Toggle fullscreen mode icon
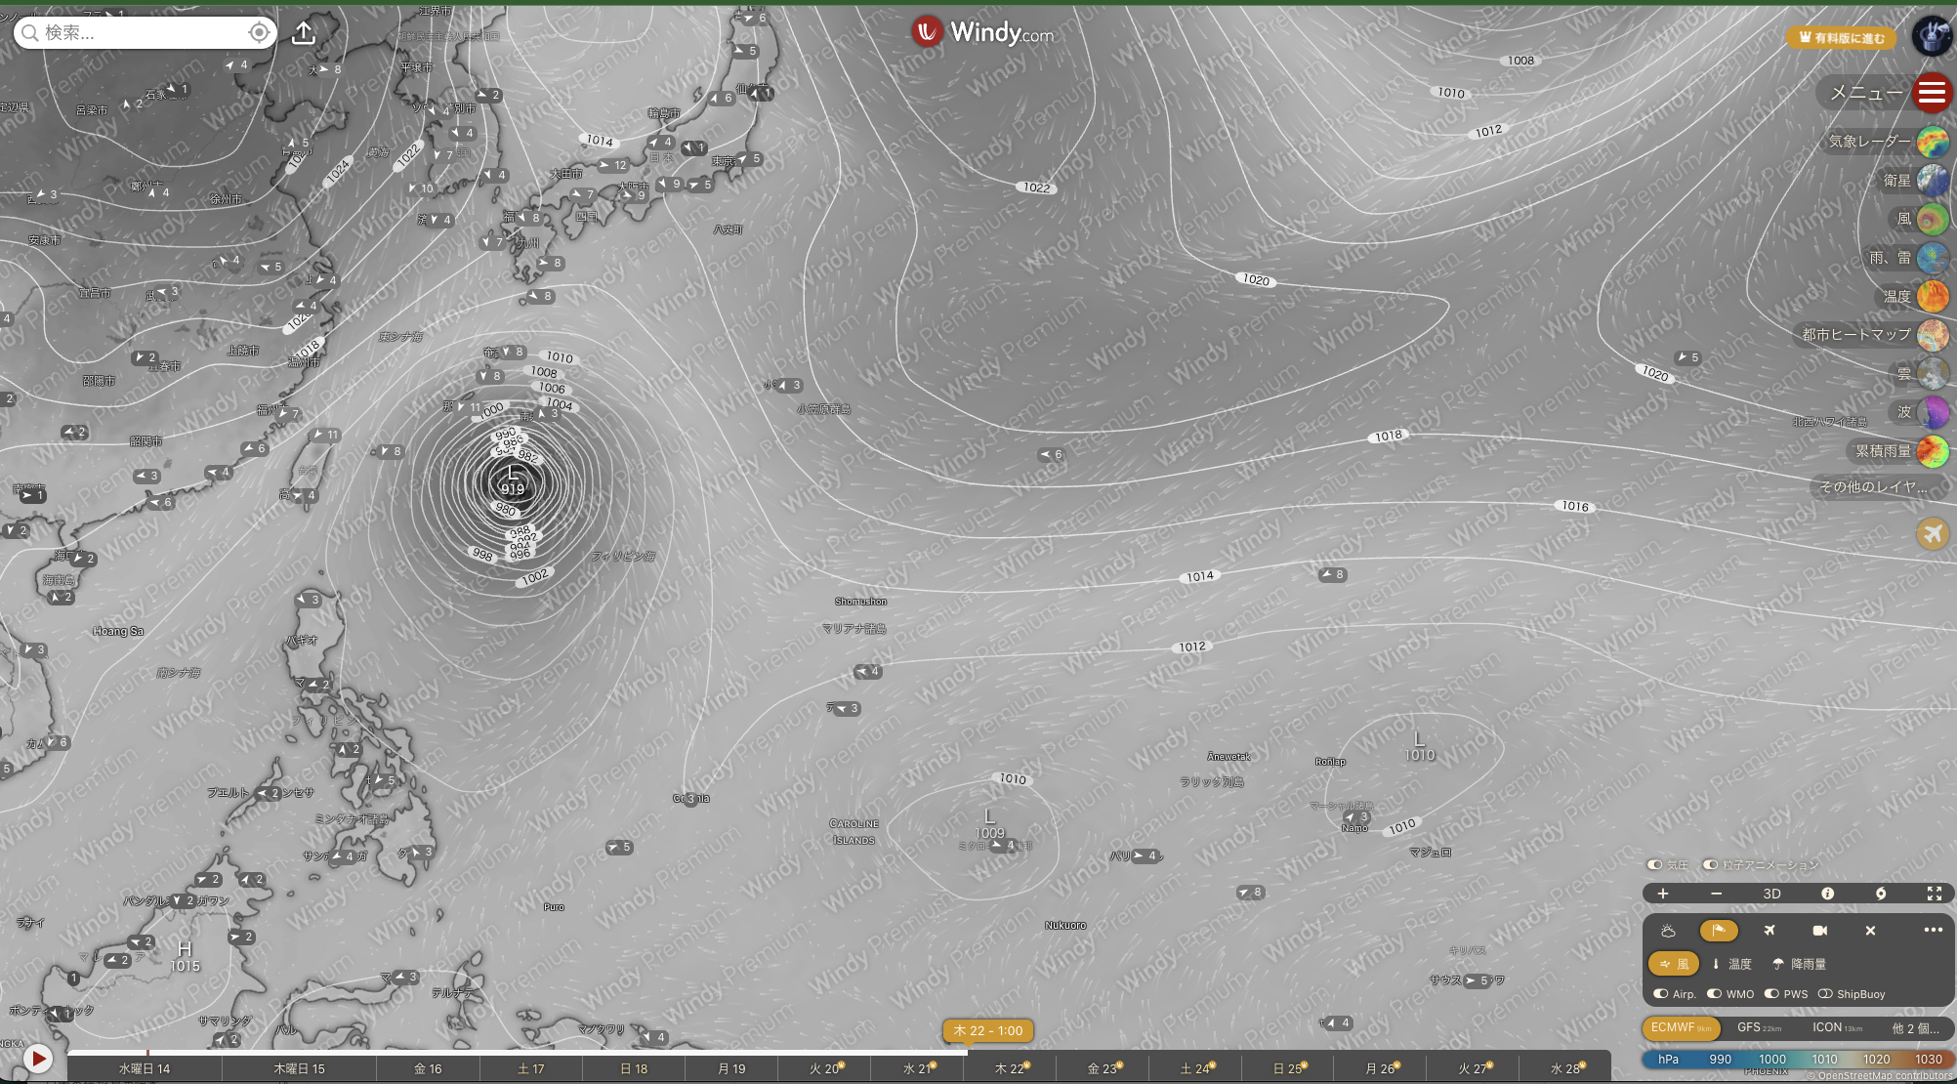The height and width of the screenshot is (1084, 1957). (1934, 894)
